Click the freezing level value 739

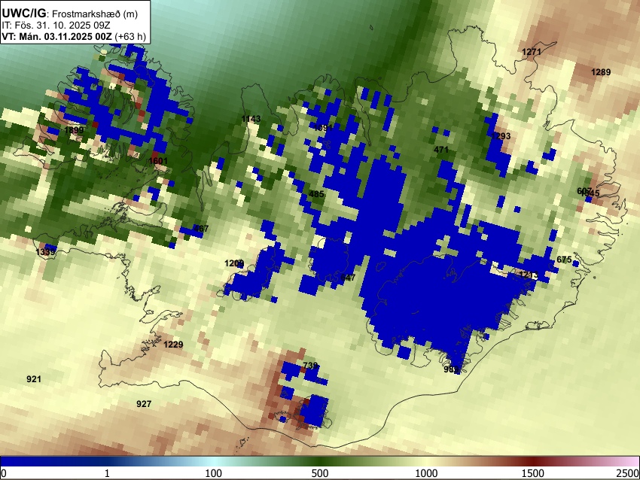pos(311,366)
